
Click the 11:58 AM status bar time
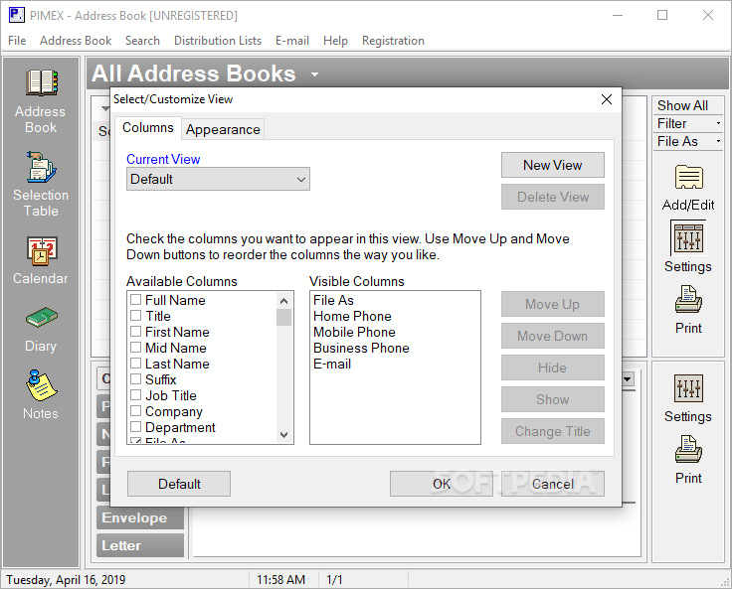280,580
